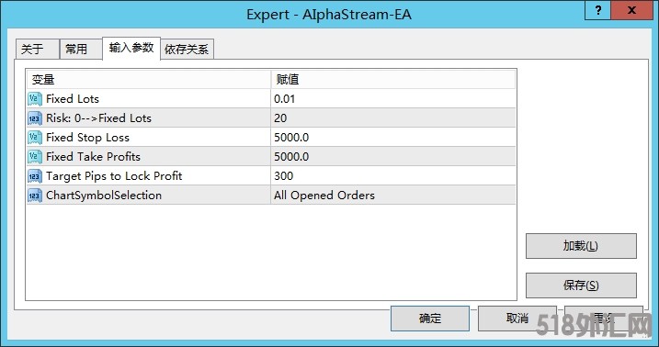Click the Target Pips row type icon
This screenshot has height=347, width=659.
pos(35,176)
